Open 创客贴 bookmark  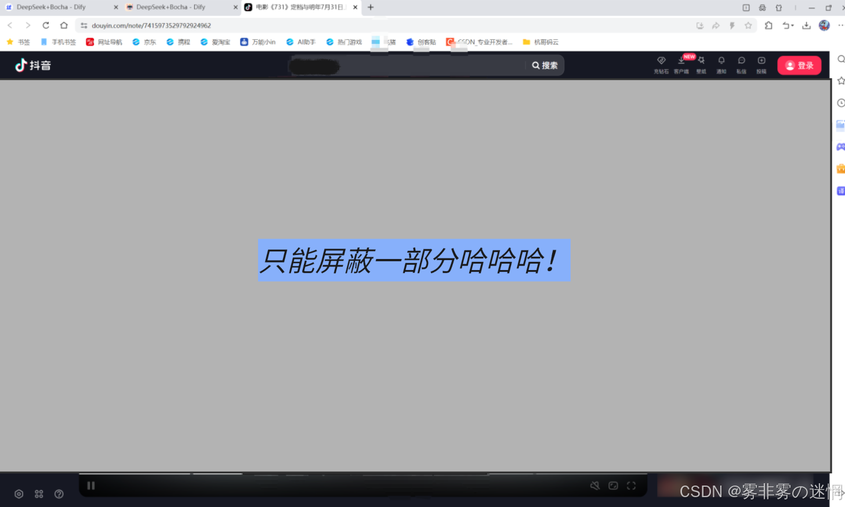pyautogui.click(x=421, y=42)
